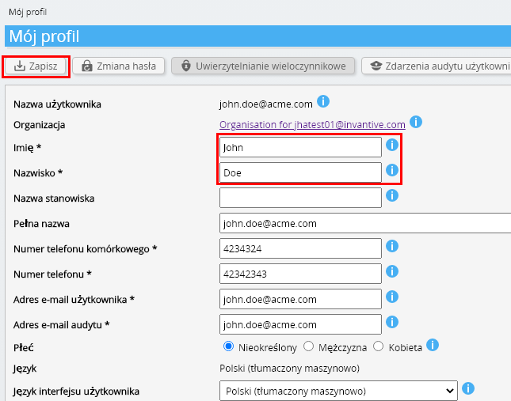
Task: Focus the Adres e-mail użytkownika input
Action: pyautogui.click(x=300, y=299)
